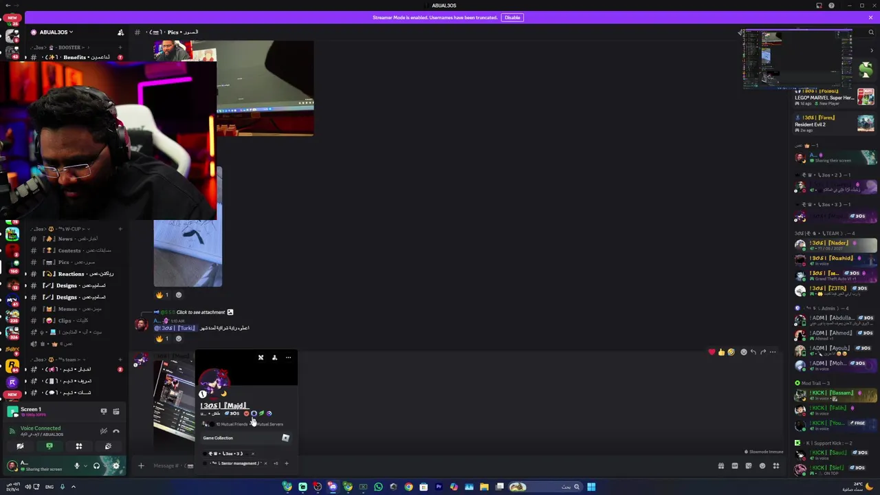Image resolution: width=880 pixels, height=495 pixels.
Task: Toggle the camera in the voice panel
Action: point(20,447)
